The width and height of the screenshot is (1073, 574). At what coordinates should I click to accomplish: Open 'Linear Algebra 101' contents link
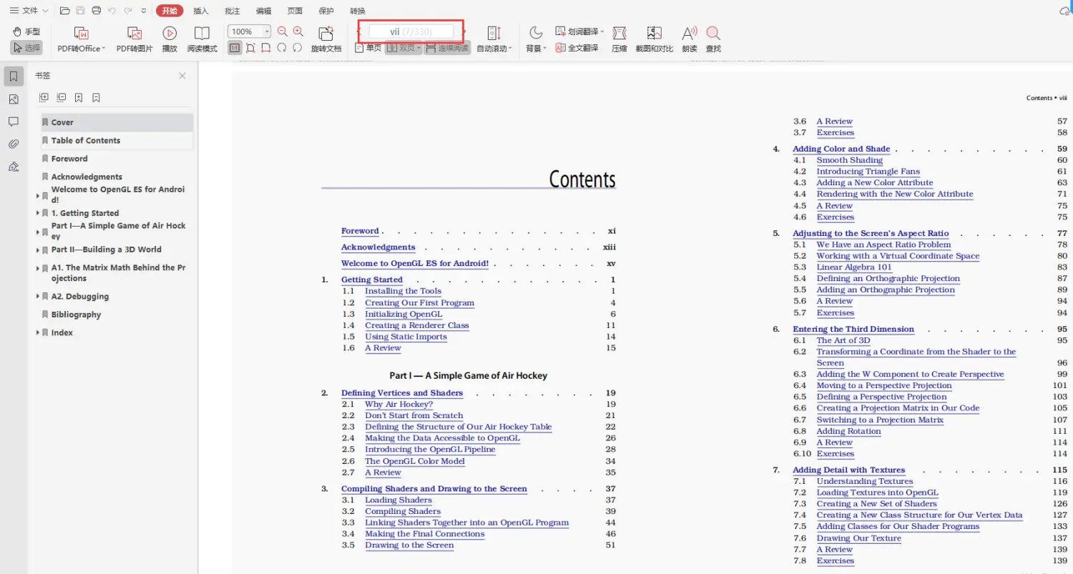(854, 267)
